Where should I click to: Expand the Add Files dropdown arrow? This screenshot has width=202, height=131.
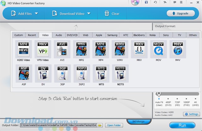coord(36,14)
